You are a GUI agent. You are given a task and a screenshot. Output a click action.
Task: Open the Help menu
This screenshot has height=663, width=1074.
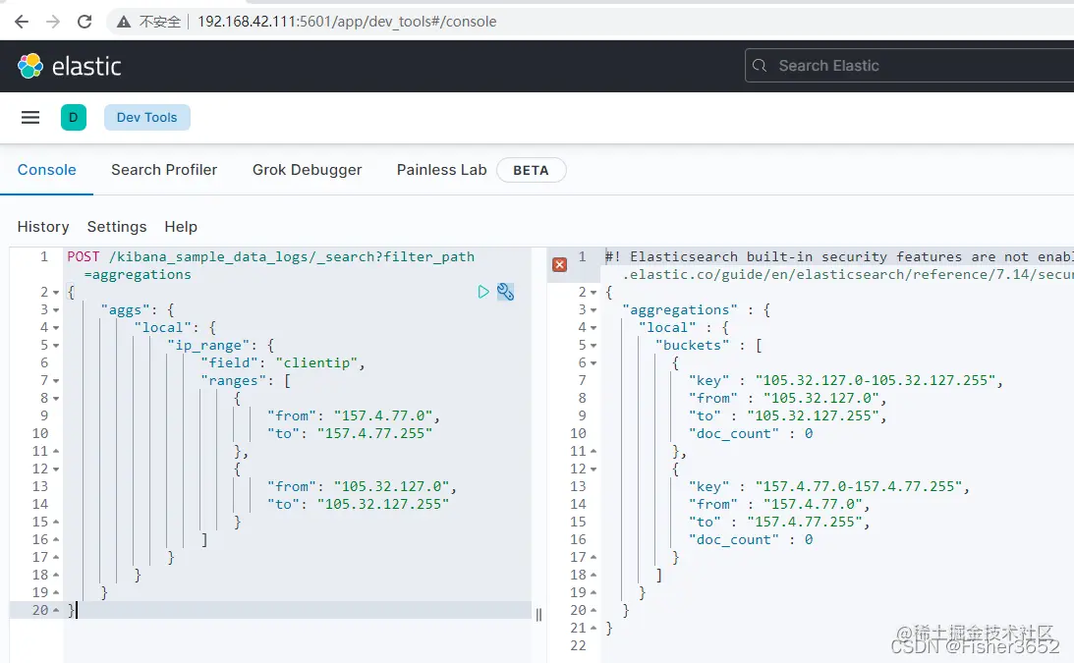click(x=181, y=227)
